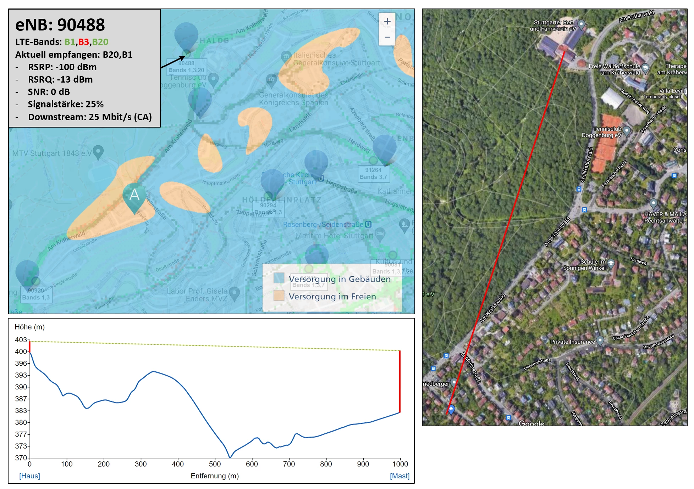Click the 91264 Bands 3,7 tower label
694x489 pixels.
pos(373,174)
